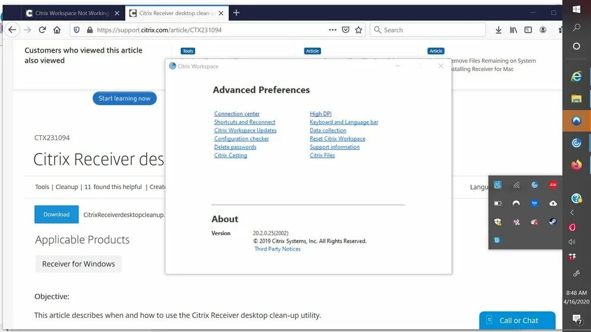591x332 pixels.
Task: Click the padlock site security icon
Action: pyautogui.click(x=90, y=30)
